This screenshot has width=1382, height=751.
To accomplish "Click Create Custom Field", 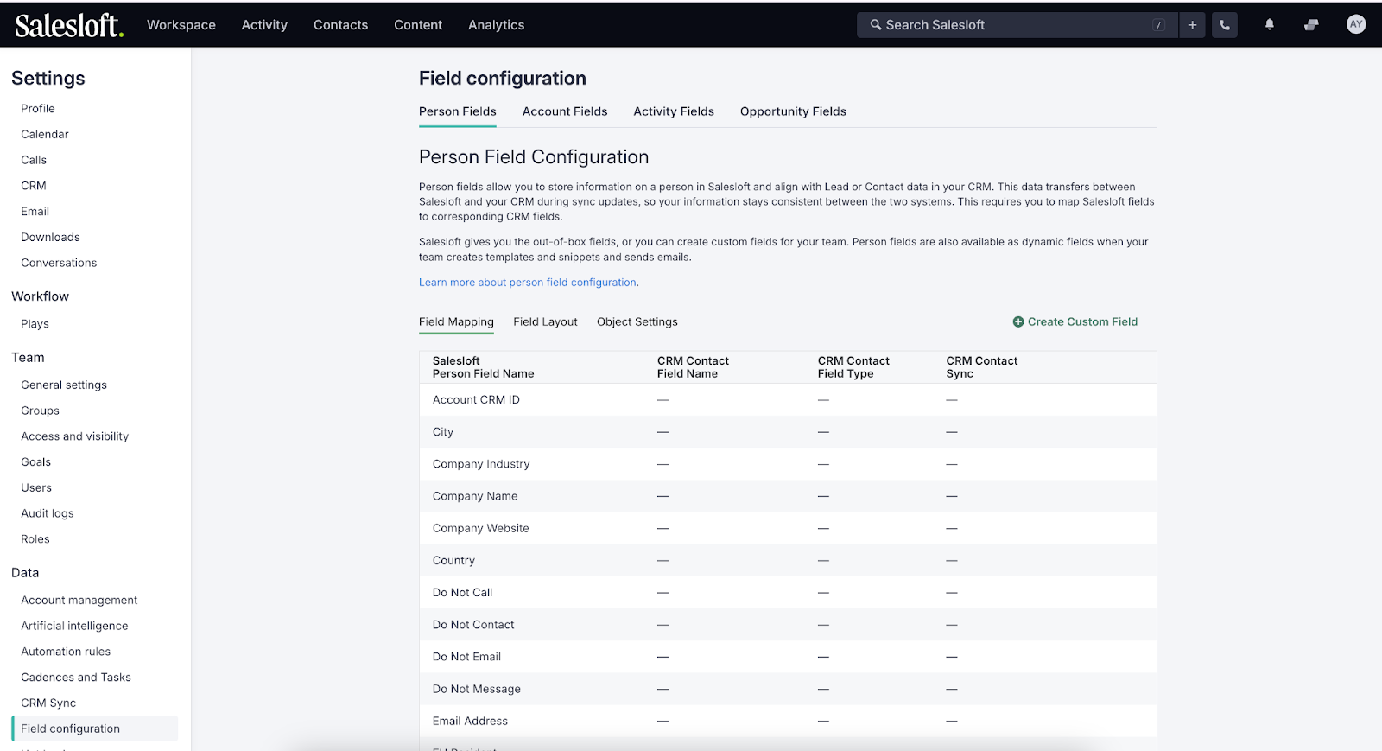I will (x=1075, y=321).
